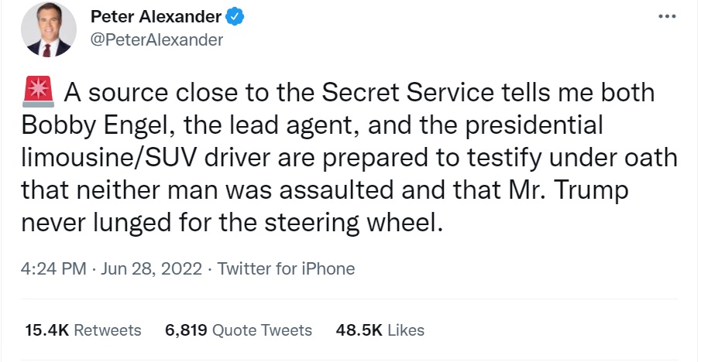Click the Twitter for iPhone source link
This screenshot has height=362, width=701.
coord(287,269)
